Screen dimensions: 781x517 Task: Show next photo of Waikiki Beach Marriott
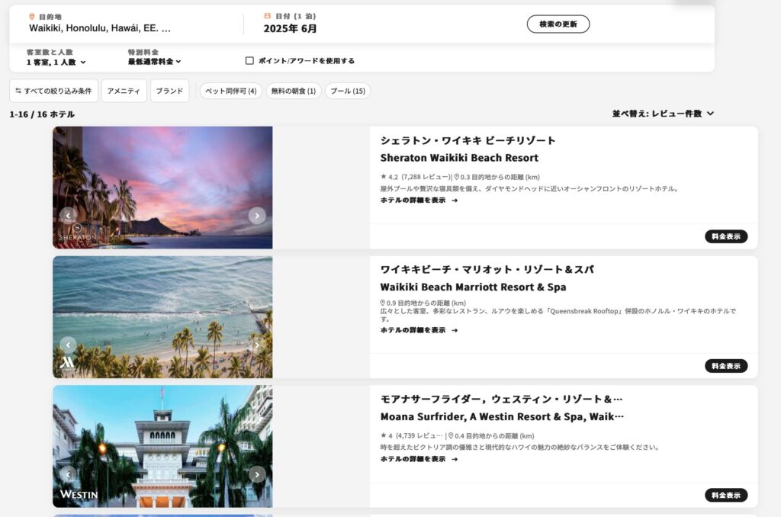click(257, 345)
